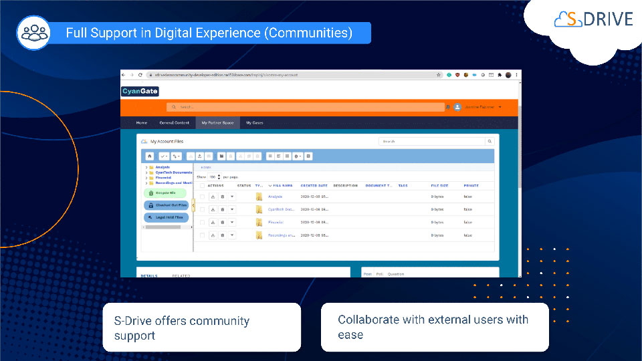
Task: Click the notification bell in orange header
Action: pyautogui.click(x=448, y=107)
